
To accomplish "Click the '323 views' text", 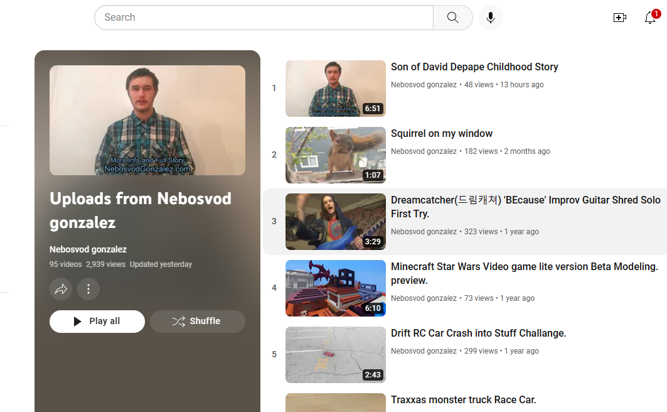I will tap(481, 232).
